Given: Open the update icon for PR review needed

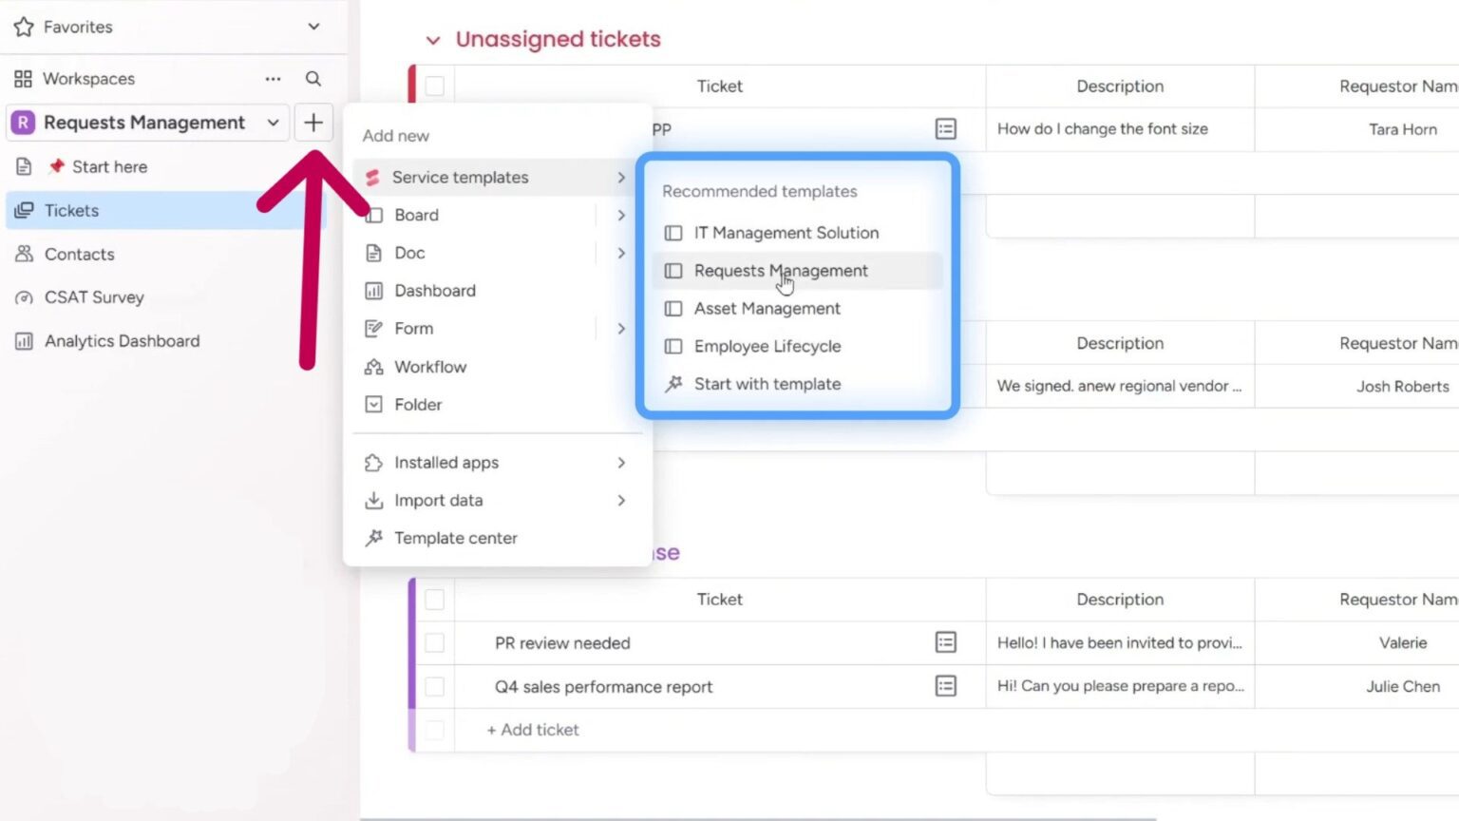Looking at the screenshot, I should pos(945,642).
